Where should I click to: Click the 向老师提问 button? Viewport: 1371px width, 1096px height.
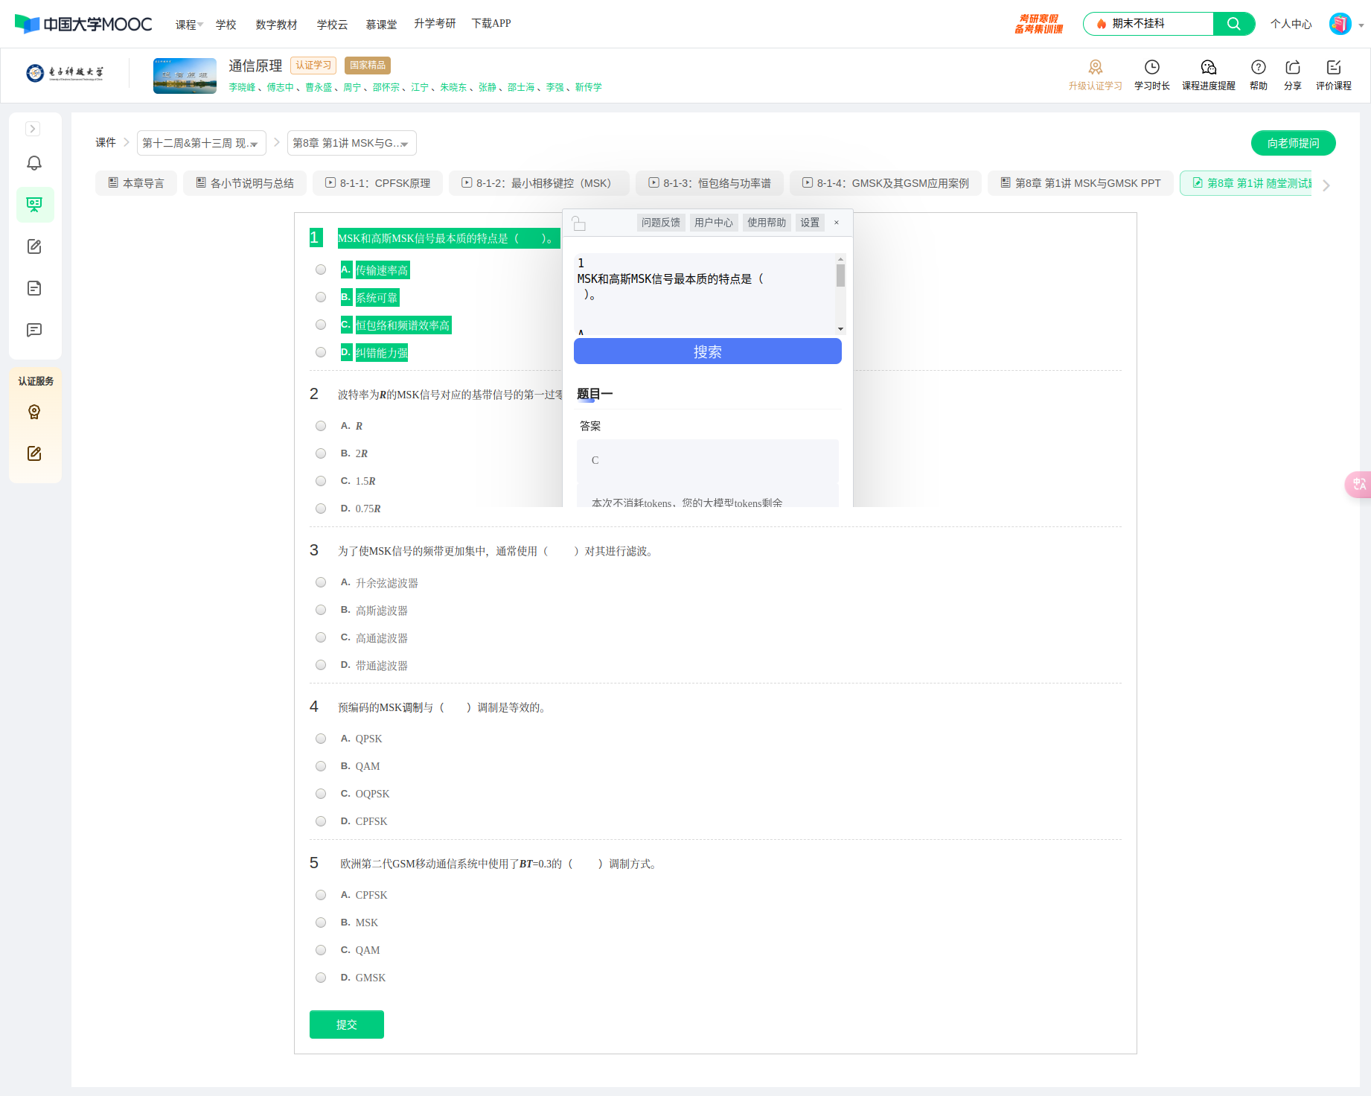(x=1293, y=143)
